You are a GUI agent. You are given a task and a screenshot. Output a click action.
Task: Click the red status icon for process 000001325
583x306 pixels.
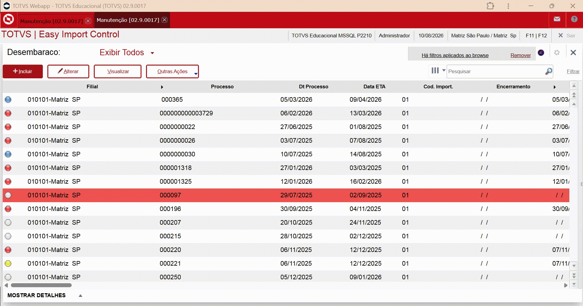point(8,182)
